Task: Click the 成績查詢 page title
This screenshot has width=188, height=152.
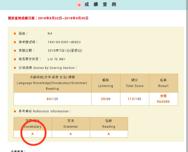Action: click(x=100, y=4)
